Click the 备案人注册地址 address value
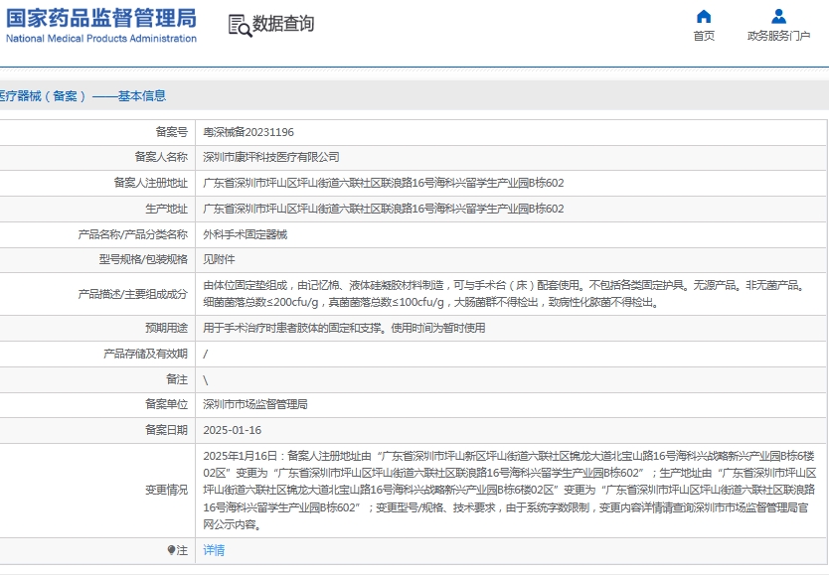829x575 pixels. pyautogui.click(x=384, y=183)
